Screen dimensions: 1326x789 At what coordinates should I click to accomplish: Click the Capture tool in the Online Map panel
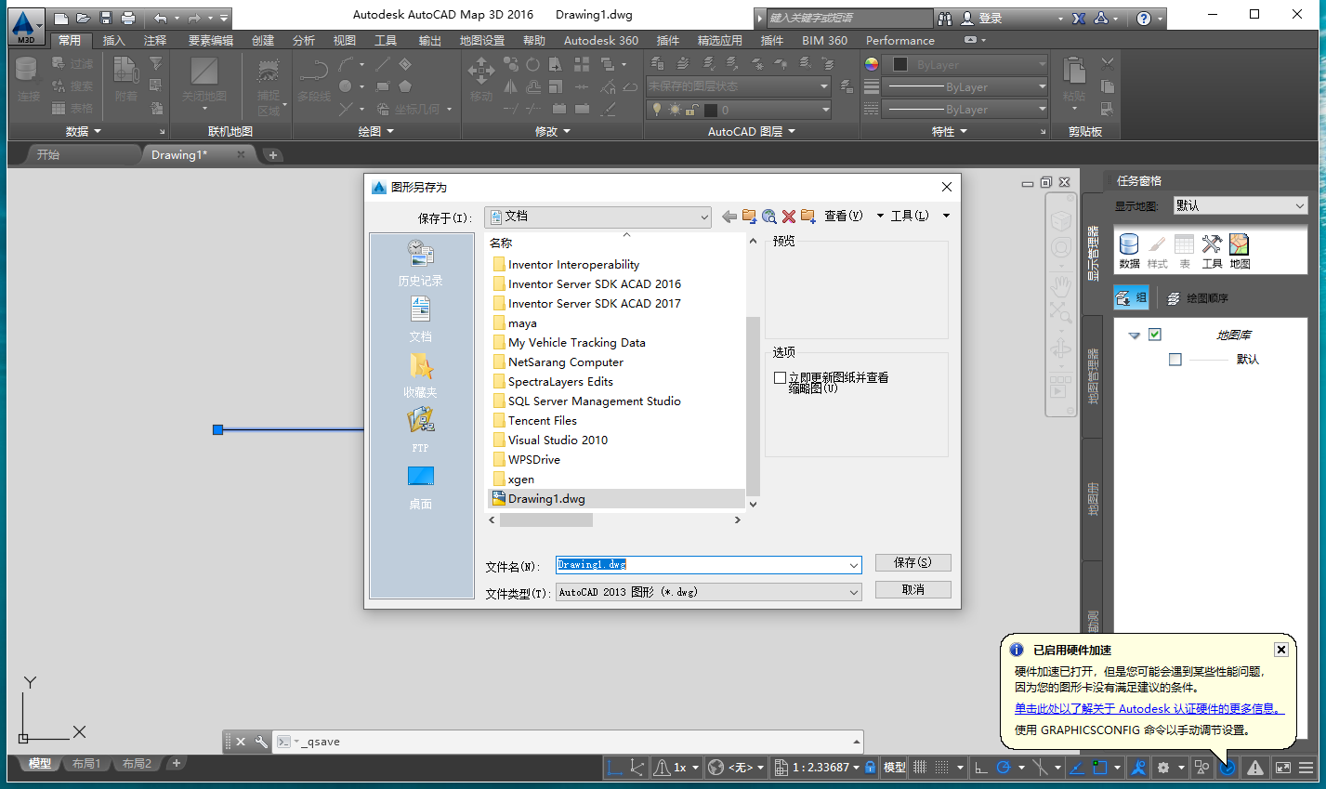(x=267, y=72)
